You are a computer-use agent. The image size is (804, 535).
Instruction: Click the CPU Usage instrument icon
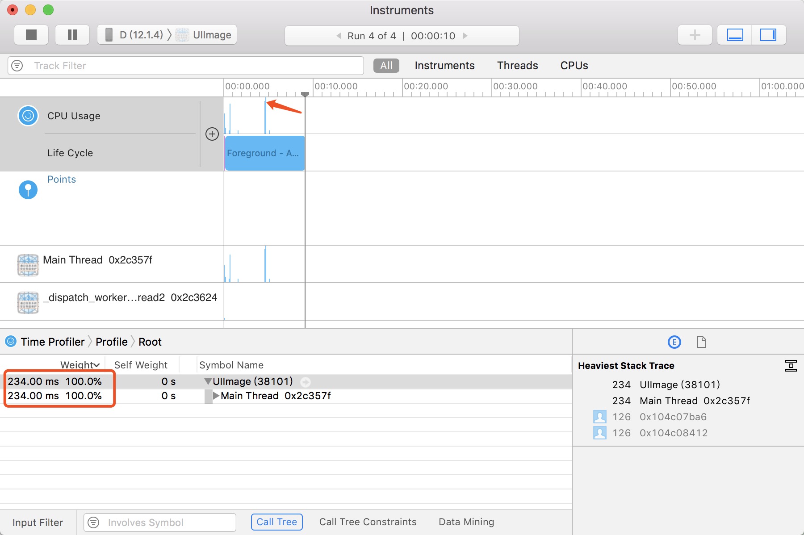[28, 116]
